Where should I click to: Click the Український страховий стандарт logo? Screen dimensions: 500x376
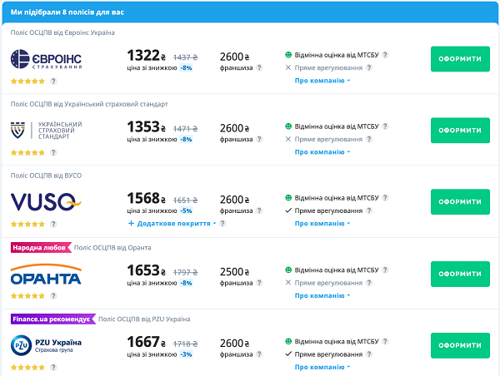46,131
